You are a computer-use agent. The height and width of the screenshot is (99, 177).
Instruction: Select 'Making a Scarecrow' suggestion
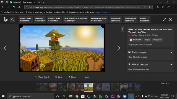coord(40,20)
